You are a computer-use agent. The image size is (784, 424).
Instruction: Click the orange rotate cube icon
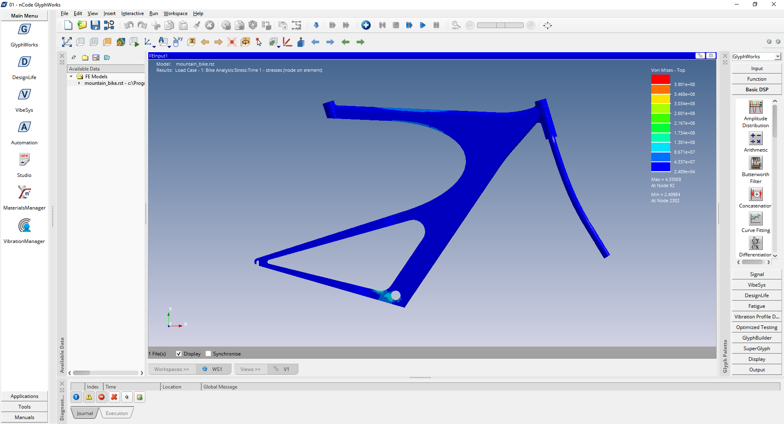click(x=245, y=42)
